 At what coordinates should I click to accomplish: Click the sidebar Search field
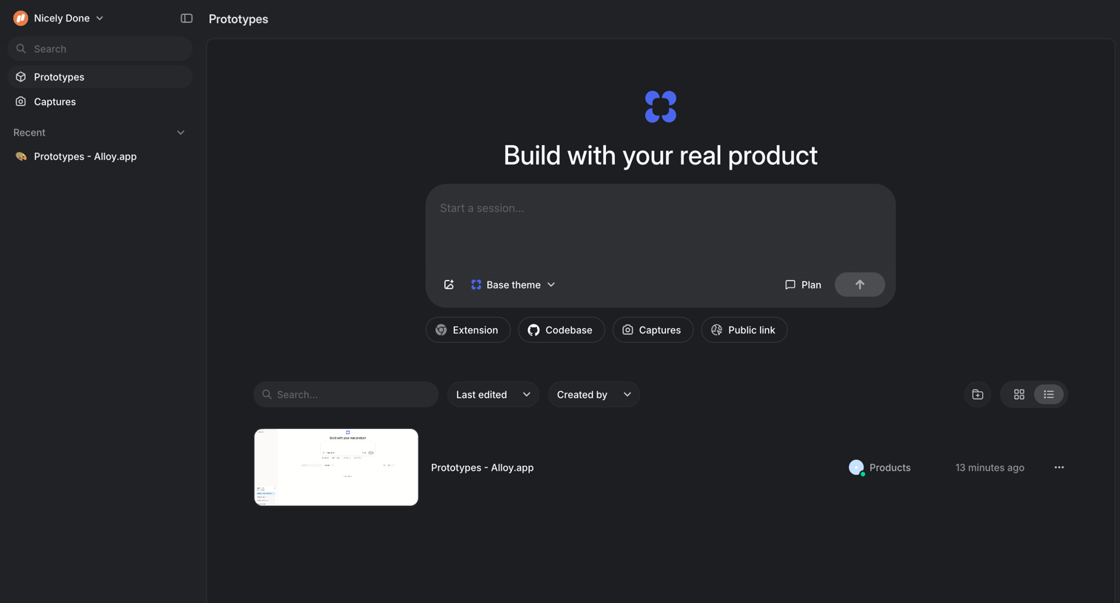(x=100, y=49)
